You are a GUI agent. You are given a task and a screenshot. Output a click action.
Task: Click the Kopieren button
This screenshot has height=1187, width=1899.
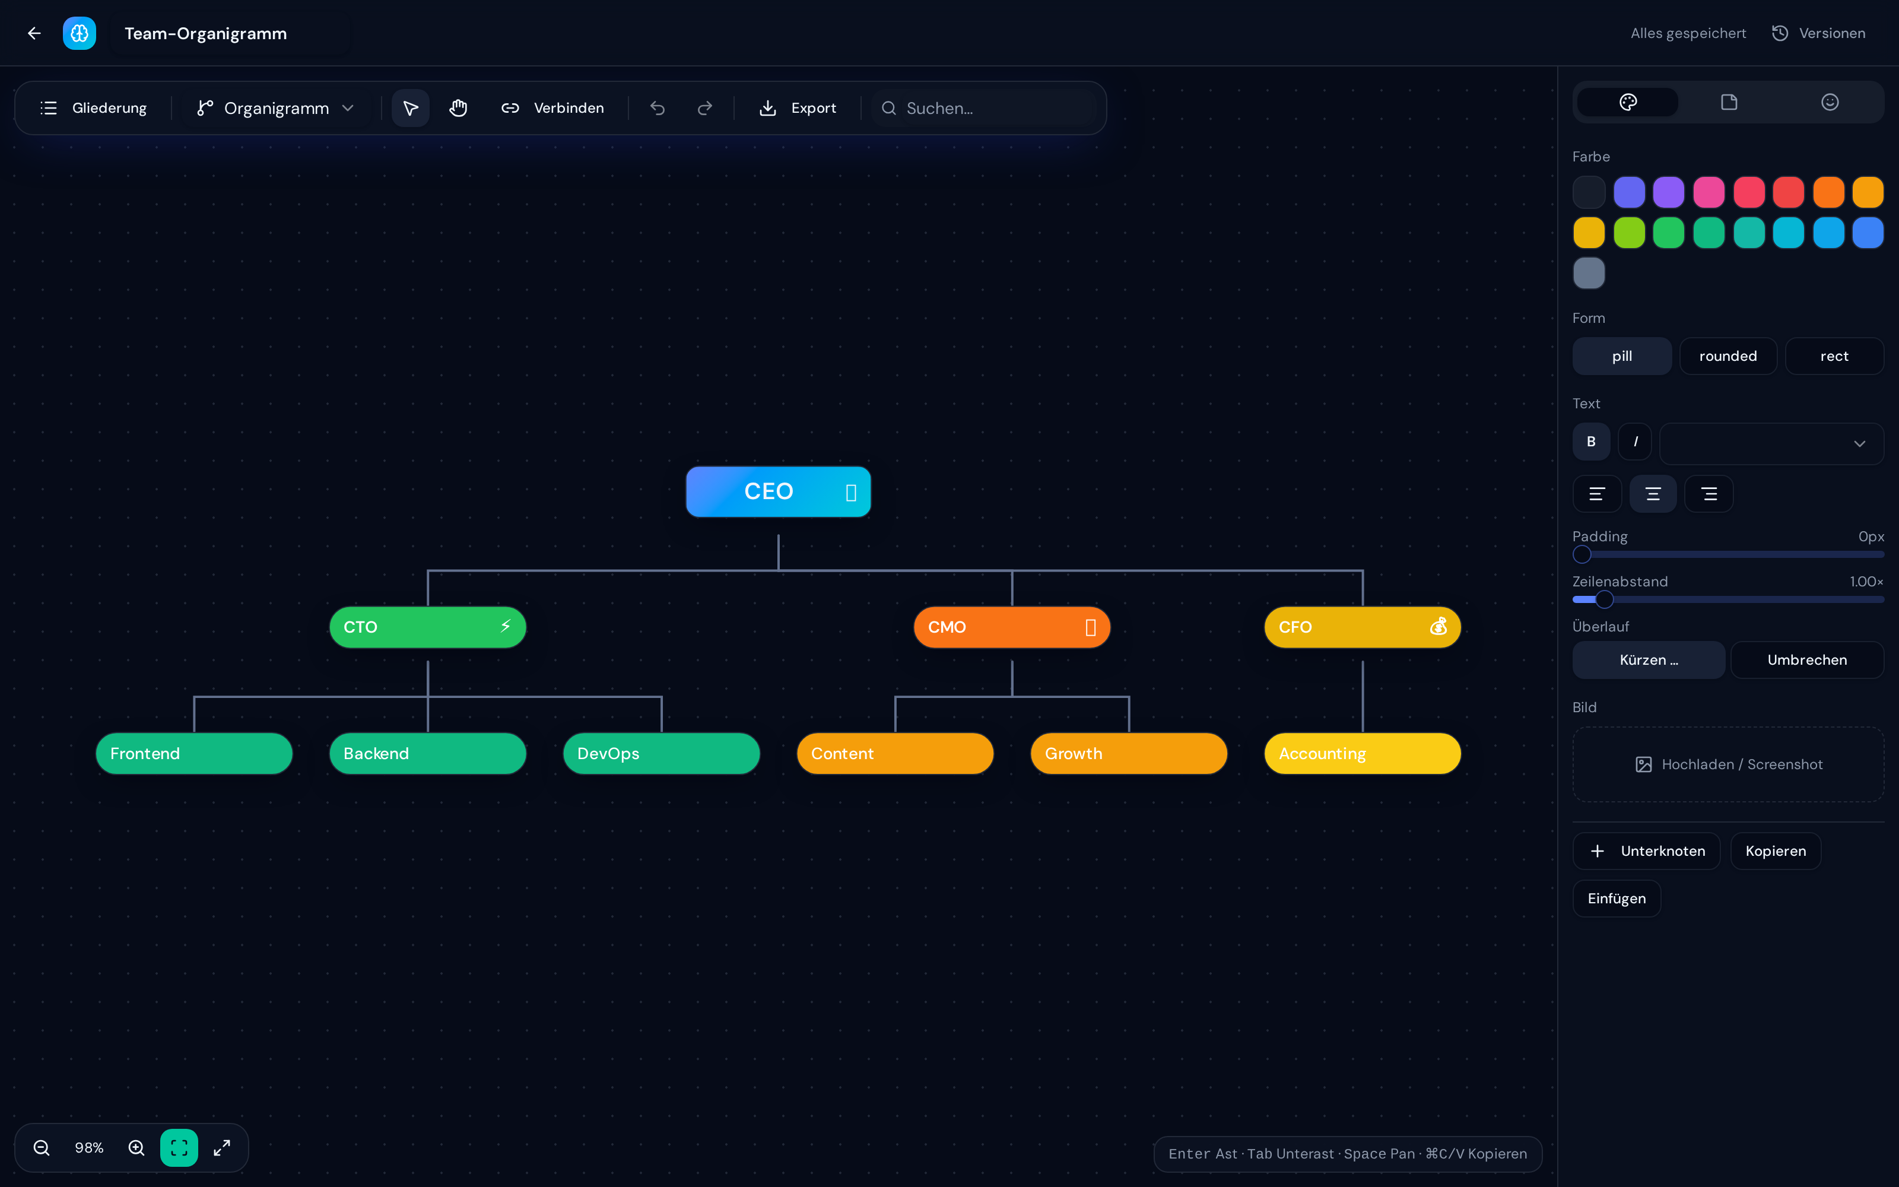[x=1775, y=851]
